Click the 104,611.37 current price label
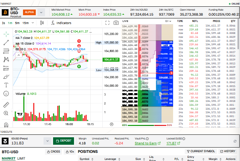 tap(111, 59)
